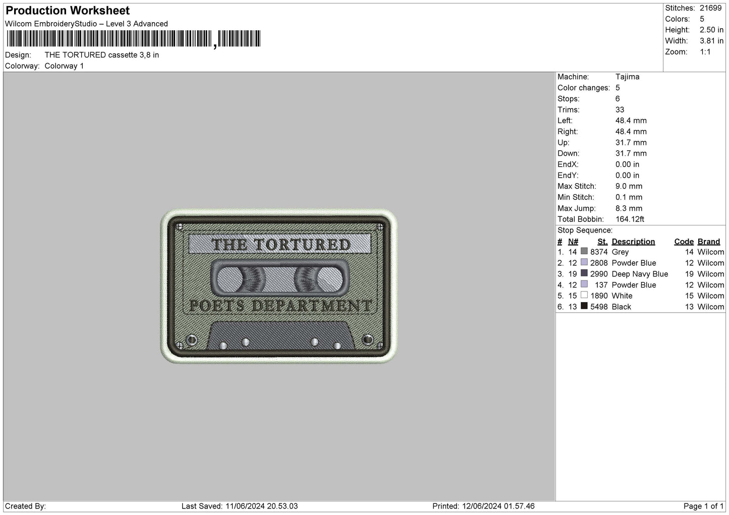This screenshot has width=729, height=515.
Task: Click the 'EndX:' label
Action: [x=568, y=164]
